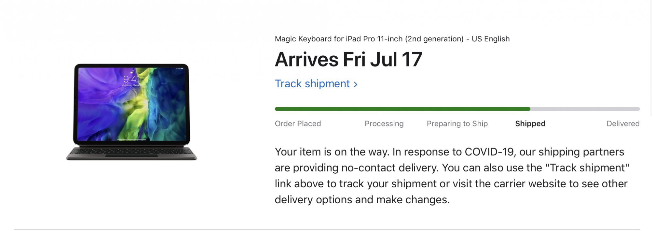The width and height of the screenshot is (654, 231).
Task: Click the green filled part of the progress bar
Action: [x=402, y=109]
